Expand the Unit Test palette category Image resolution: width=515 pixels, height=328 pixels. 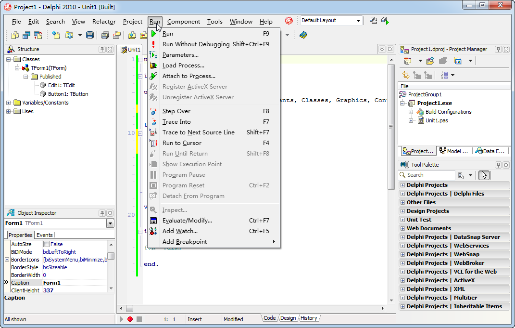pos(402,220)
